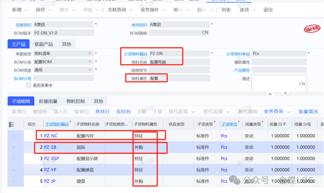Switch to the 阶梯用量 tab
The image size is (324, 193).
coord(48,101)
